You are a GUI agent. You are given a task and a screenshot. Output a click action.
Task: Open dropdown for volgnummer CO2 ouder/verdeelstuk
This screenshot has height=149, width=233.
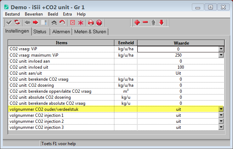tap(221, 109)
